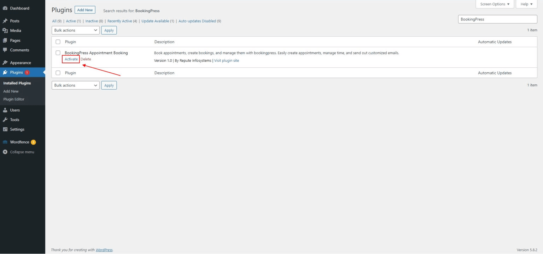Click plugin search field containing BookingPress

point(497,19)
